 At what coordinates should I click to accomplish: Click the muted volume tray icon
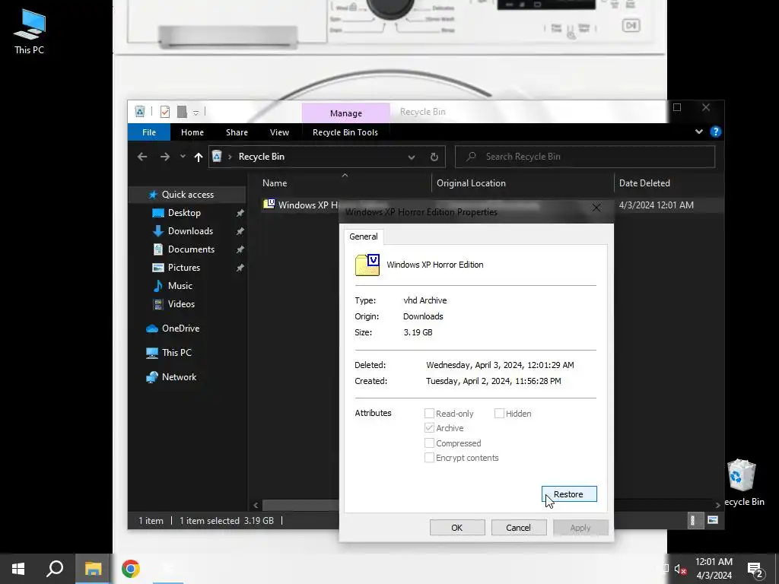click(680, 569)
